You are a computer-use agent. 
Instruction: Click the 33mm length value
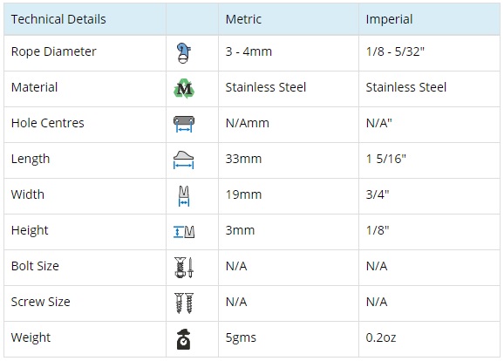(x=243, y=159)
